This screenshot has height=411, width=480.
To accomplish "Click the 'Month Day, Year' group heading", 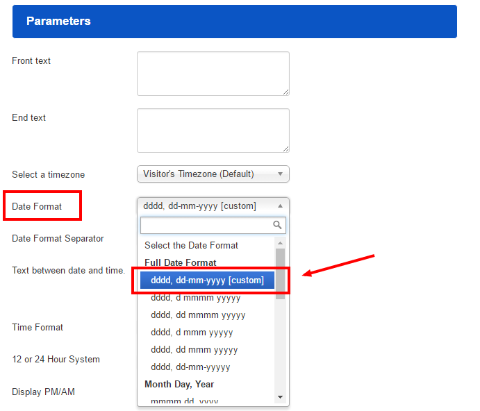I will click(179, 385).
